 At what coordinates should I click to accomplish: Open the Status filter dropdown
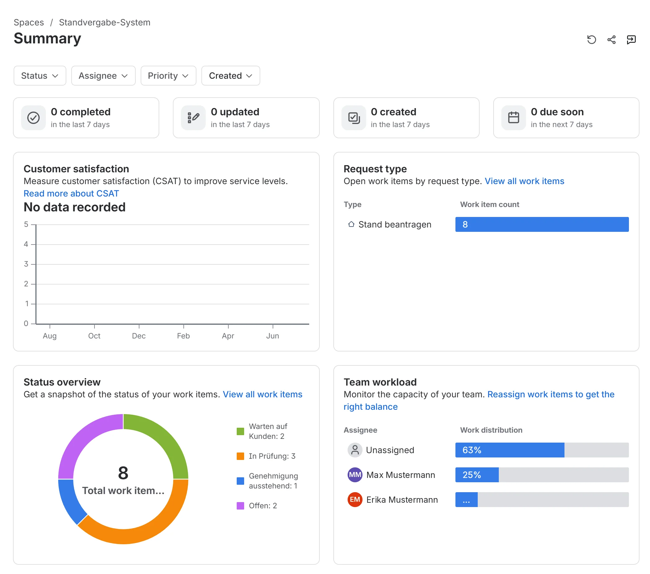(x=40, y=76)
